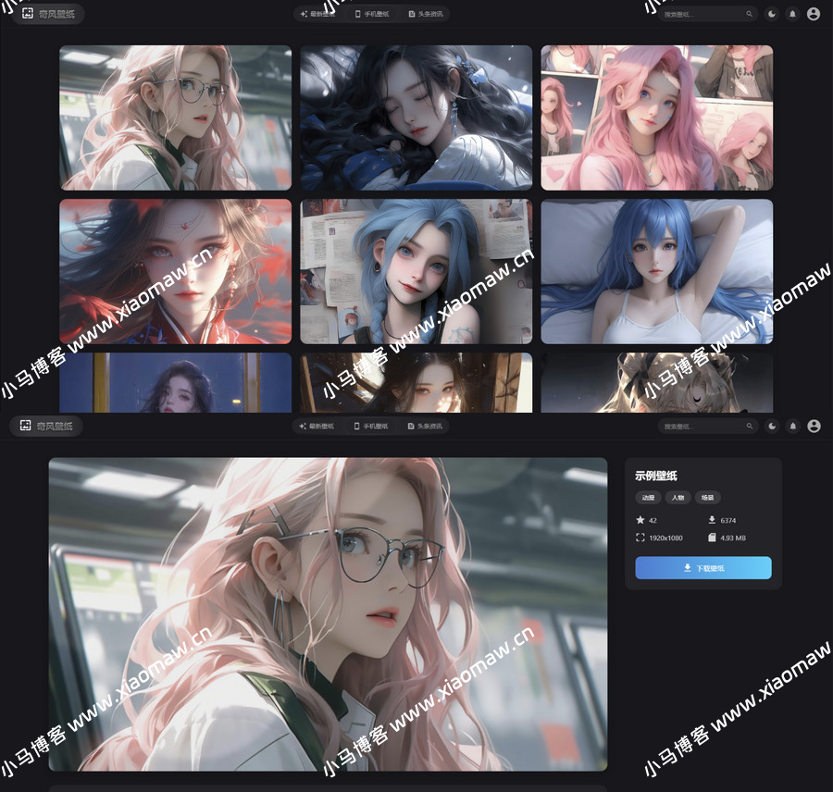The image size is (833, 792).
Task: Open 头条资讯 tab in the gallery page header
Action: click(426, 14)
